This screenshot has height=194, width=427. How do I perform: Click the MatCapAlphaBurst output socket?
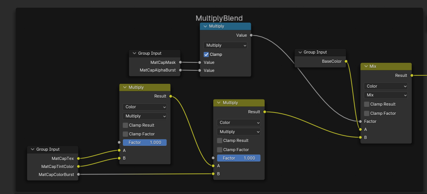(x=180, y=70)
